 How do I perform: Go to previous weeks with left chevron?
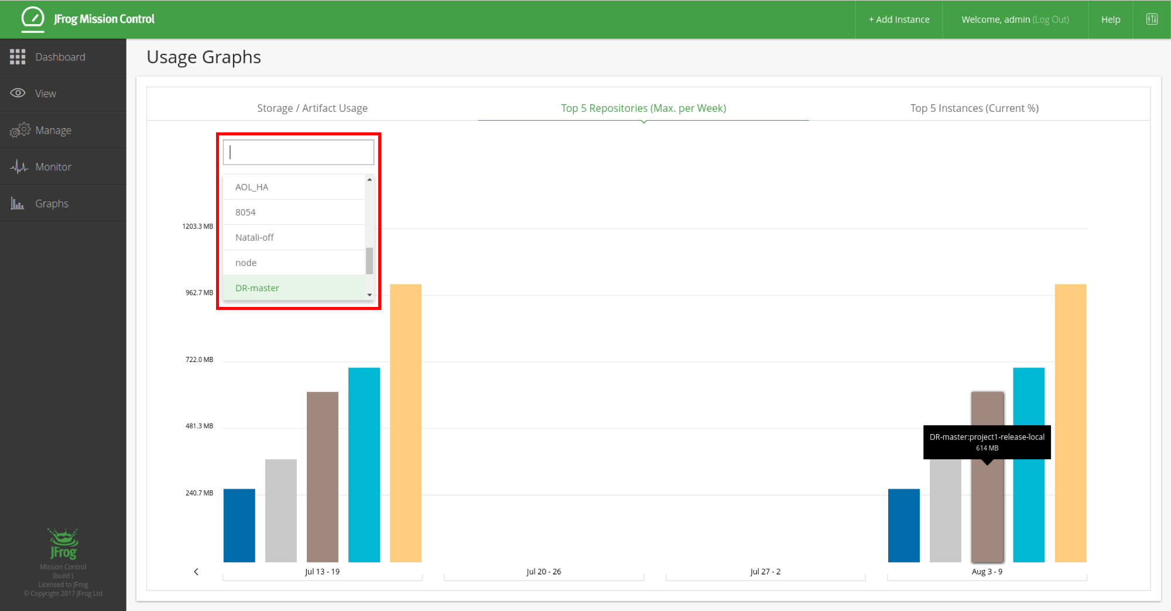click(x=196, y=572)
